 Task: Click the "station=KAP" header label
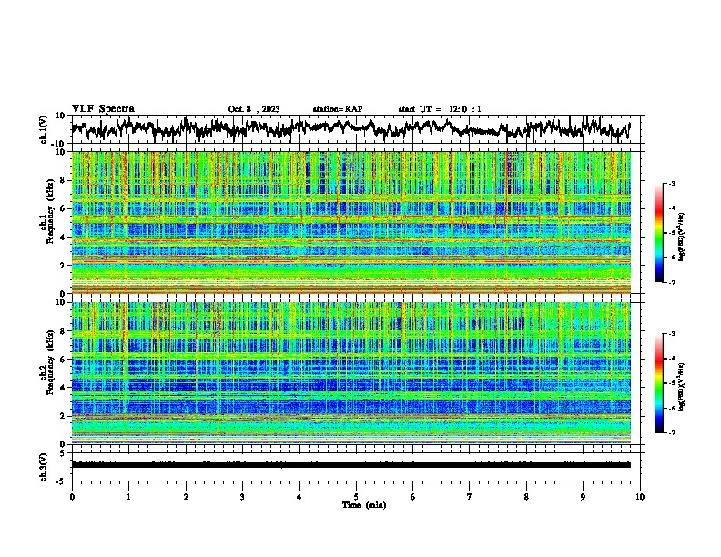click(x=338, y=109)
